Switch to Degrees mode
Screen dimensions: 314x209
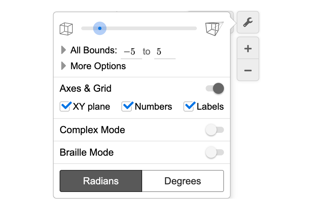183,181
